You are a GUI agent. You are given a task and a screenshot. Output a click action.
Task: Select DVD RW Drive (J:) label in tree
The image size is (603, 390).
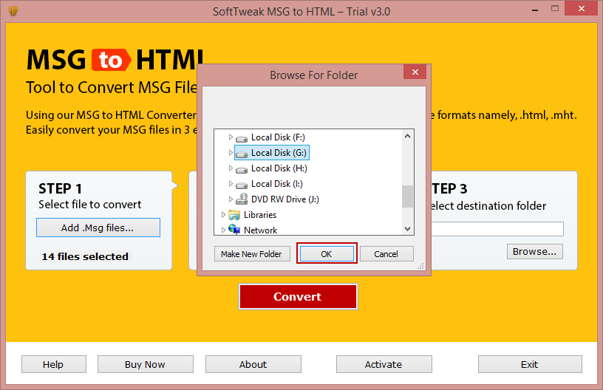[285, 199]
